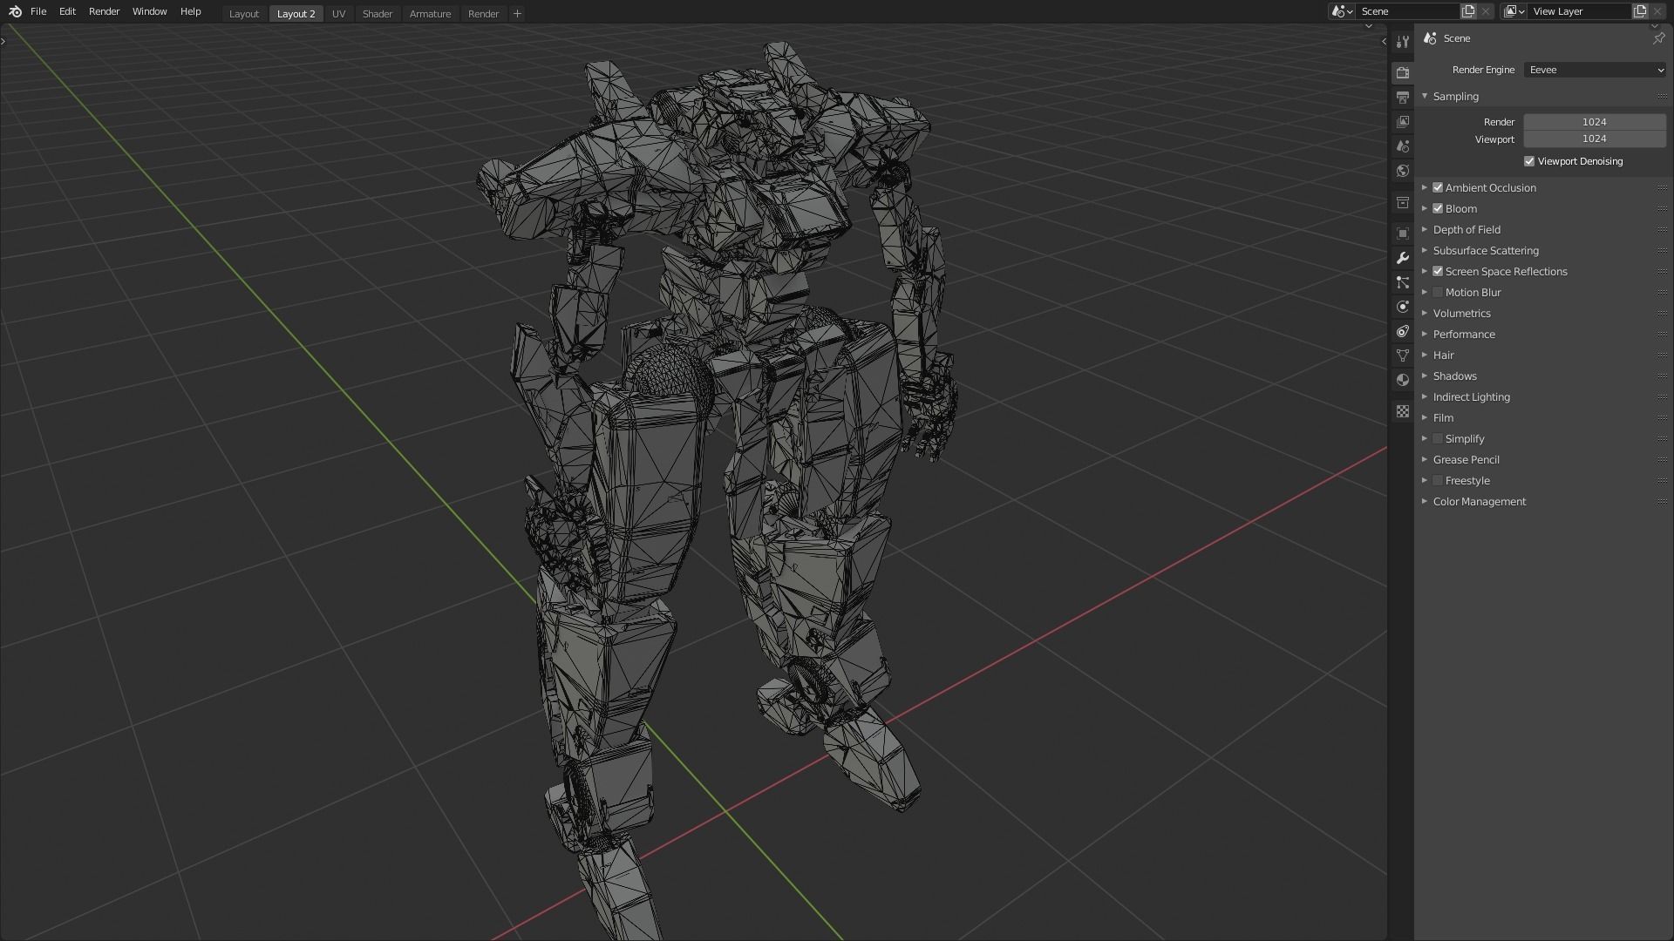The width and height of the screenshot is (1674, 941).
Task: Click new scene copy icon
Action: pos(1468,11)
